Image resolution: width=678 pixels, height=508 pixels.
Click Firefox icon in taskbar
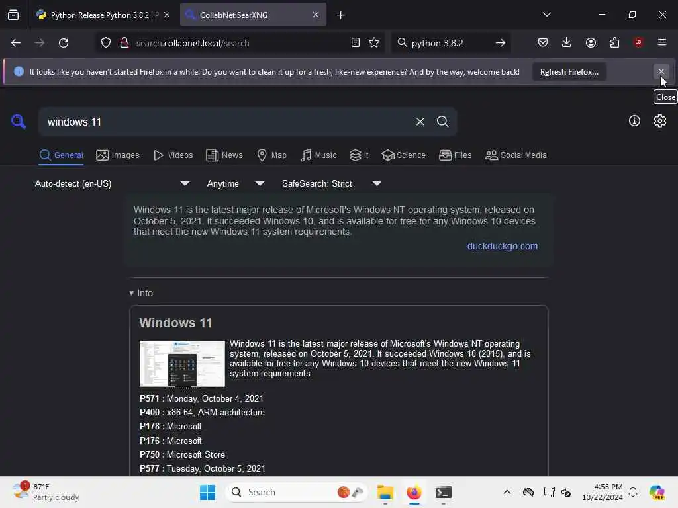tap(414, 492)
